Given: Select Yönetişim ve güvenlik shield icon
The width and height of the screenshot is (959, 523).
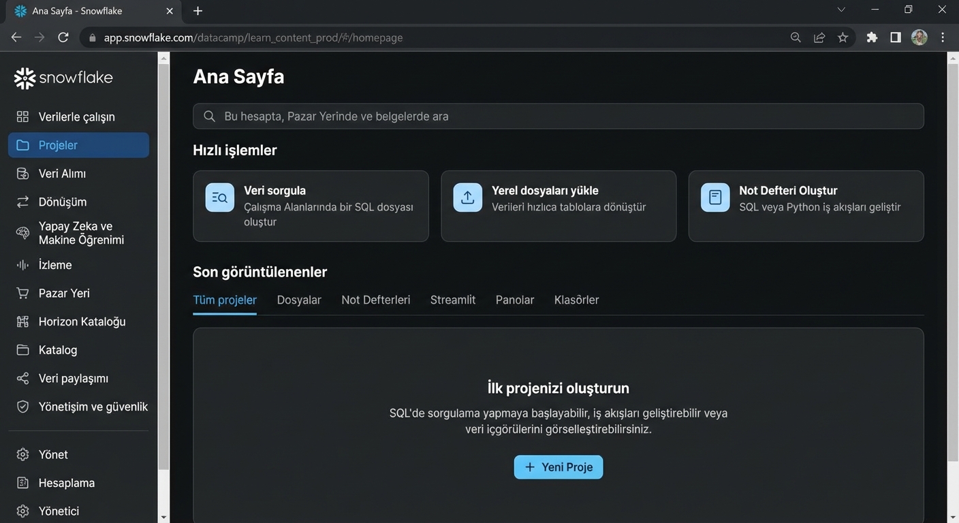Looking at the screenshot, I should [22, 407].
